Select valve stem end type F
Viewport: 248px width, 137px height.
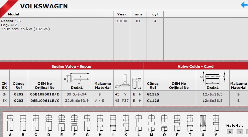[74, 125]
